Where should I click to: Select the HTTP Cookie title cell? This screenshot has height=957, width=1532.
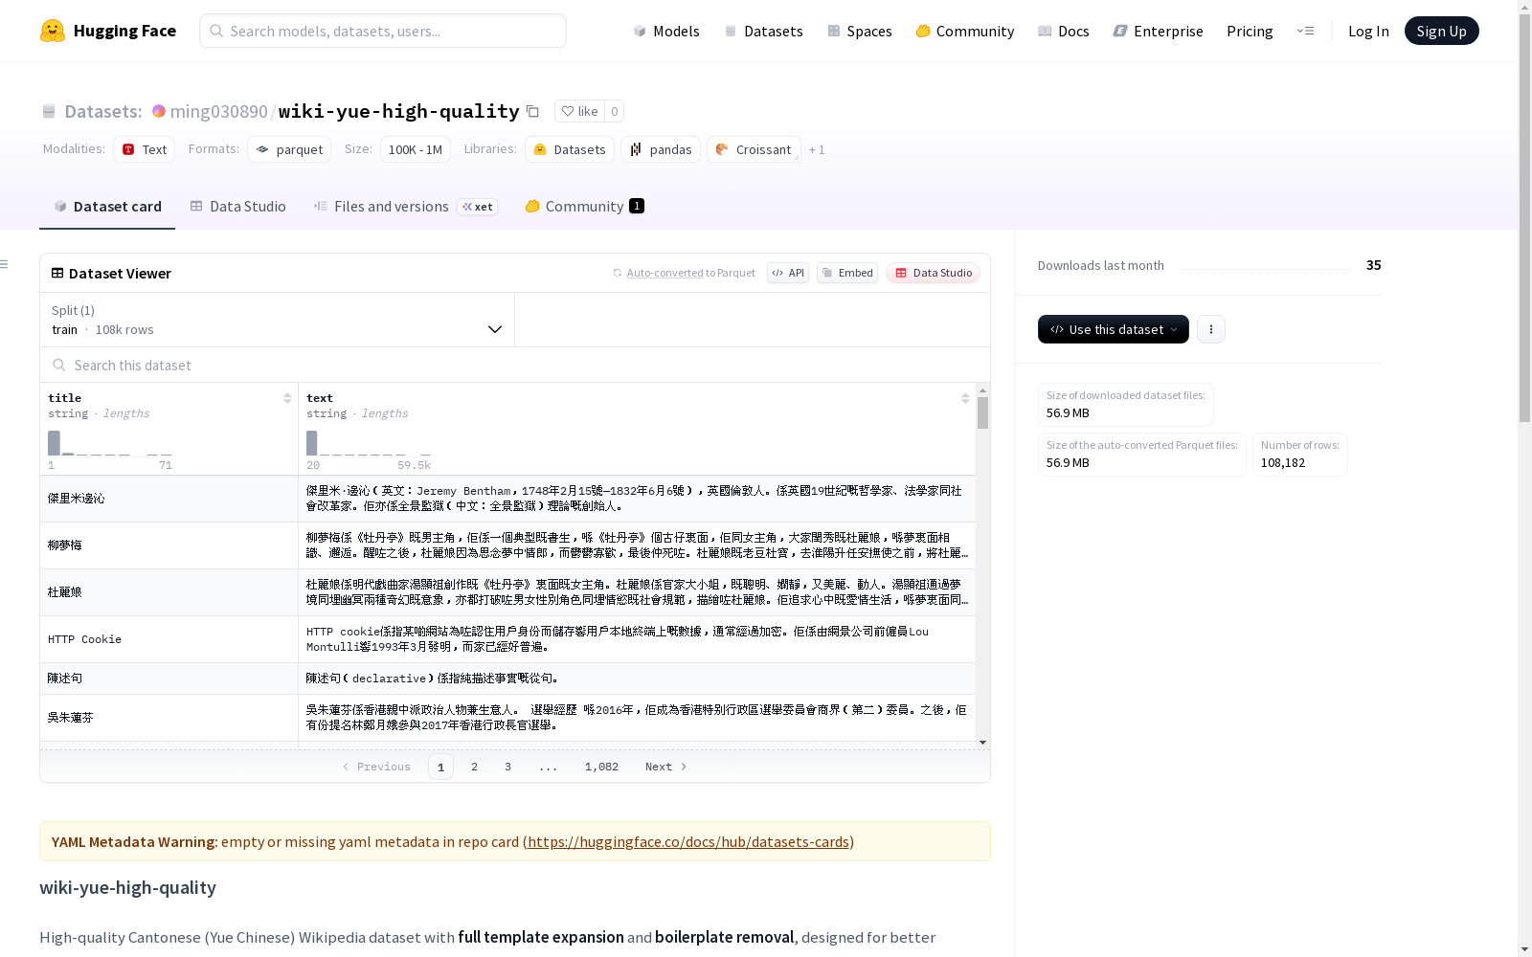click(x=169, y=639)
